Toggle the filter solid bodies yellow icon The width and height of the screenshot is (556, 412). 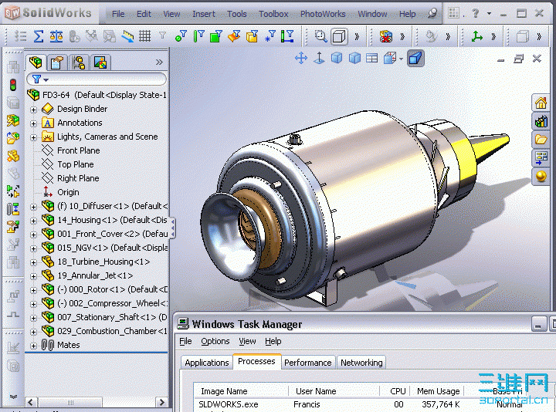(252, 35)
